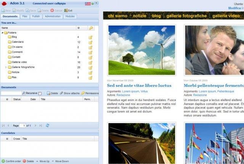Go to previous page in documents pager
The image size is (244, 164).
coord(8,125)
